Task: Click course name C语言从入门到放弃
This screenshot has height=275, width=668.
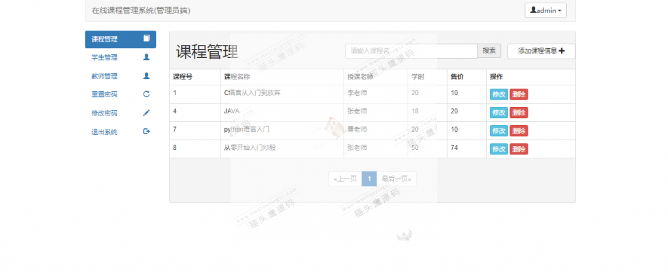Action: [252, 93]
